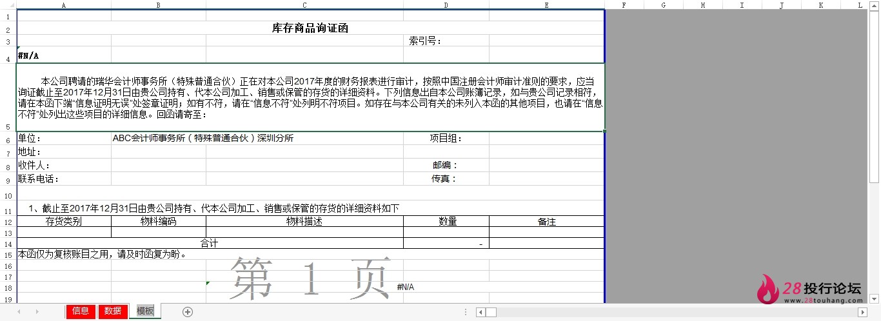Image resolution: width=881 pixels, height=321 pixels.
Task: Click the 物料编码 table header
Action: tap(159, 221)
